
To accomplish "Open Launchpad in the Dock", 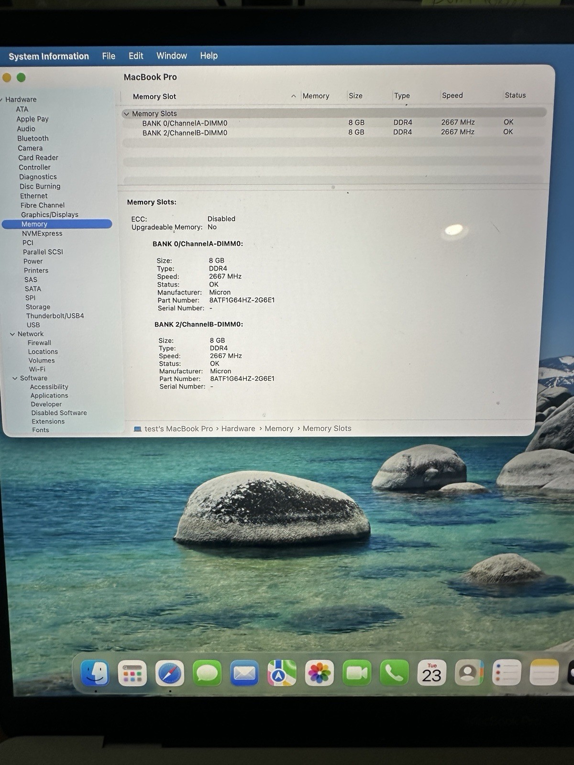I will [132, 673].
